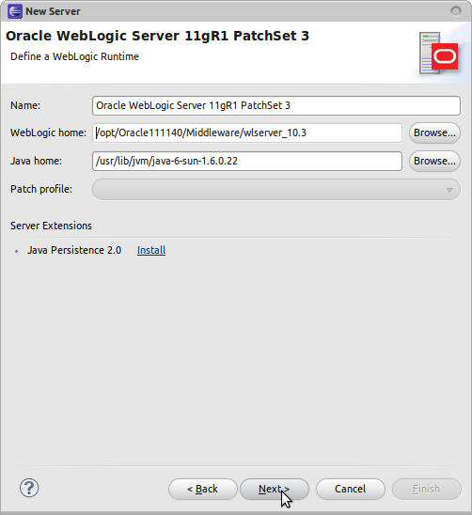Click the disabled Finish button
The image size is (472, 515).
click(426, 489)
